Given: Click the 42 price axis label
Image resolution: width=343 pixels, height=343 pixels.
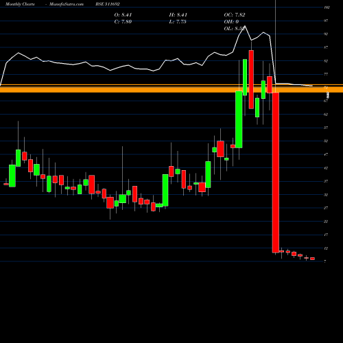Looking at the screenshot, I should click(x=326, y=168).
